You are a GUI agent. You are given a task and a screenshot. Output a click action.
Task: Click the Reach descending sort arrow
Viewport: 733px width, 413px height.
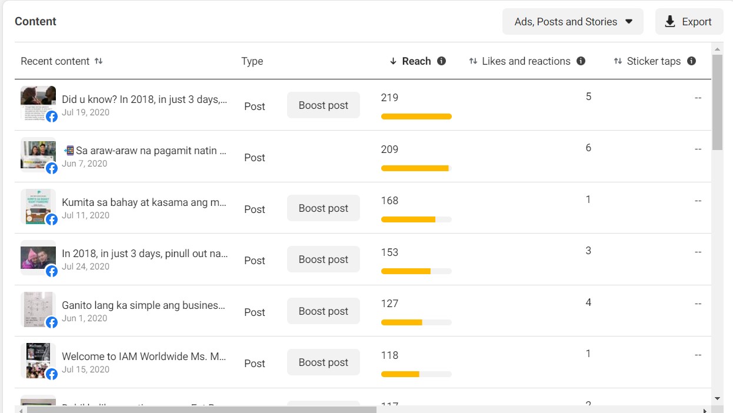(x=394, y=61)
